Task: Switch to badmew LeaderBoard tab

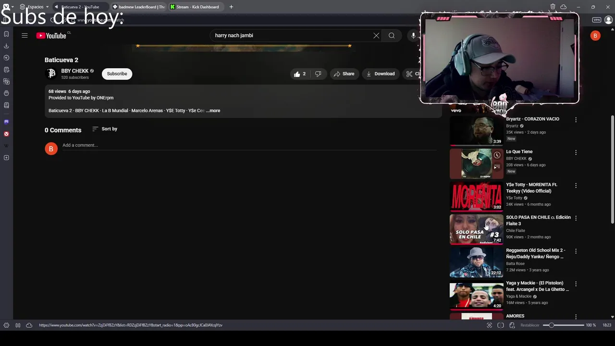Action: [139, 7]
